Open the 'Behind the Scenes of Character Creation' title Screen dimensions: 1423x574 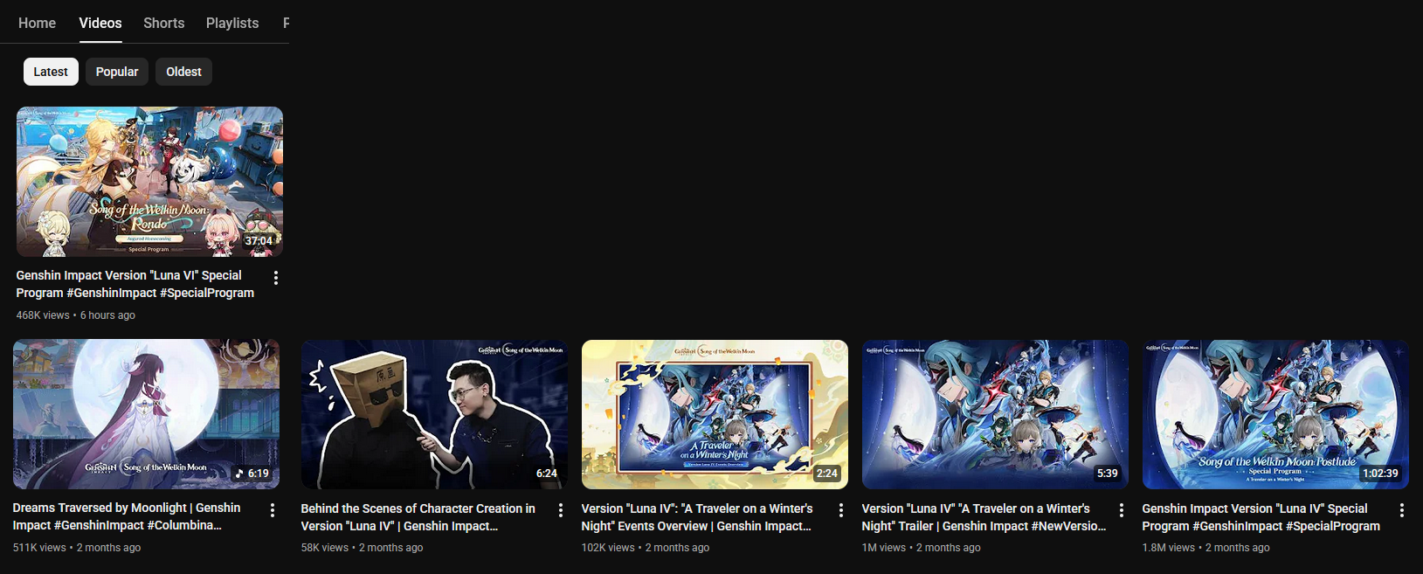point(418,517)
